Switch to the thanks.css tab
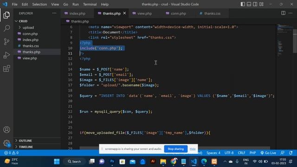This screenshot has height=167, width=297. coord(212,13)
